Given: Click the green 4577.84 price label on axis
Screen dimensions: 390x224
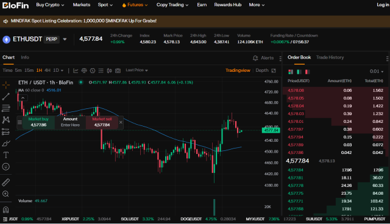Looking at the screenshot, I should 271,130.
